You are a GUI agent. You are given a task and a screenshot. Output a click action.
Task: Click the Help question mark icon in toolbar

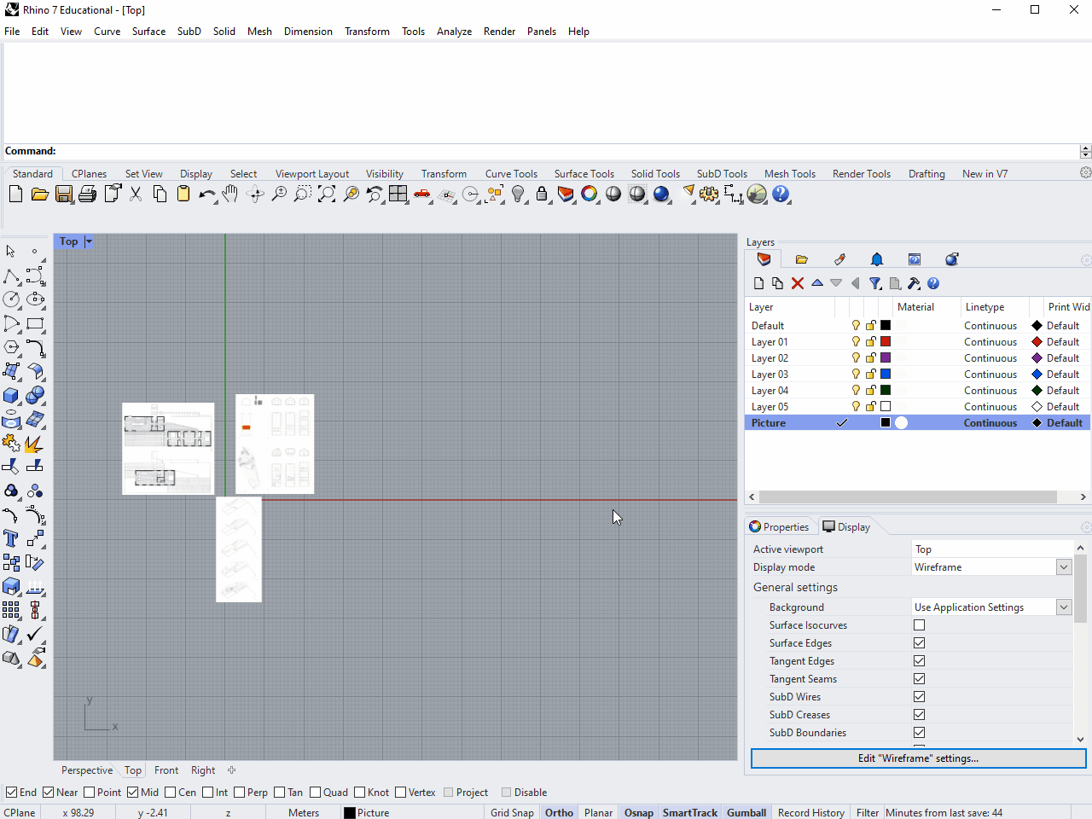(x=781, y=195)
